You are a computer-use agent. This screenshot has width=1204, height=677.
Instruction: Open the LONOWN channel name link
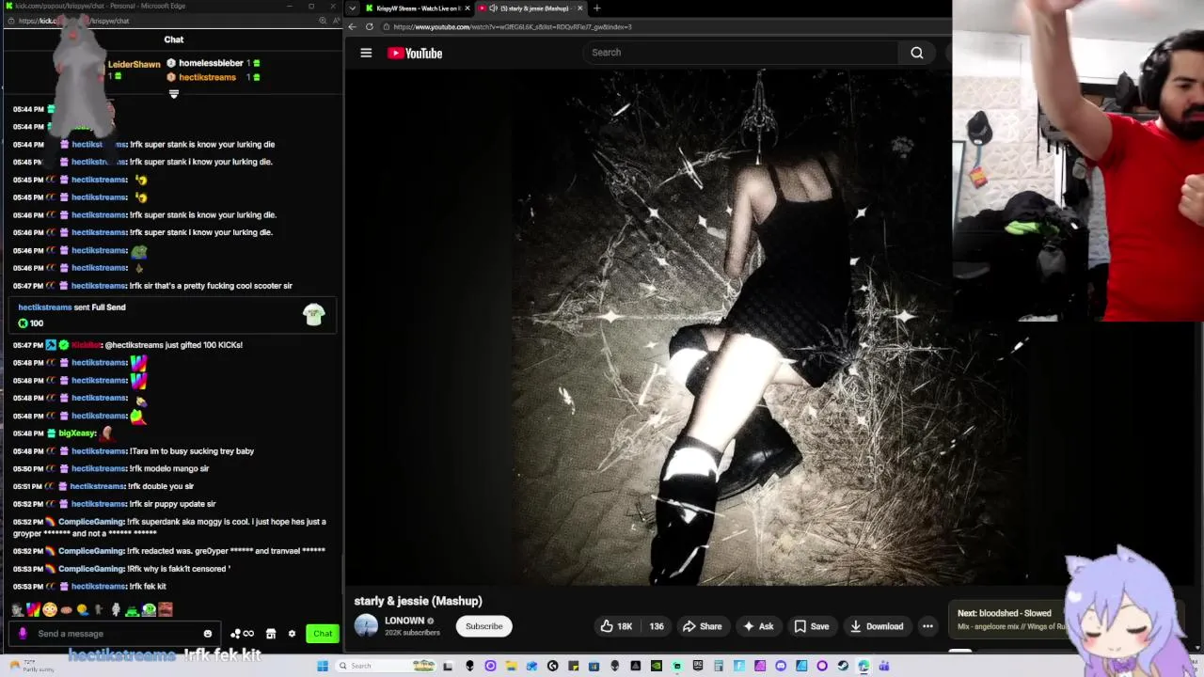(404, 621)
